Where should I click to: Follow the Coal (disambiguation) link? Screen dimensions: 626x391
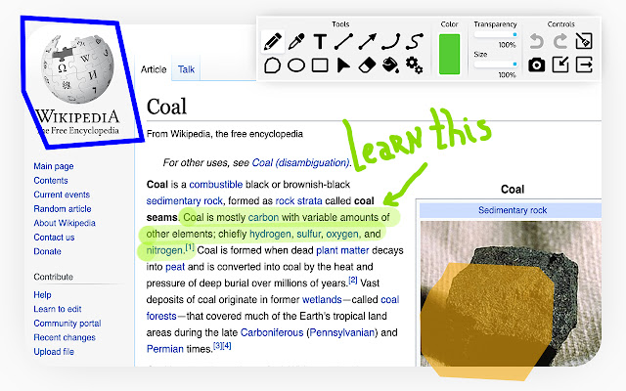click(300, 163)
